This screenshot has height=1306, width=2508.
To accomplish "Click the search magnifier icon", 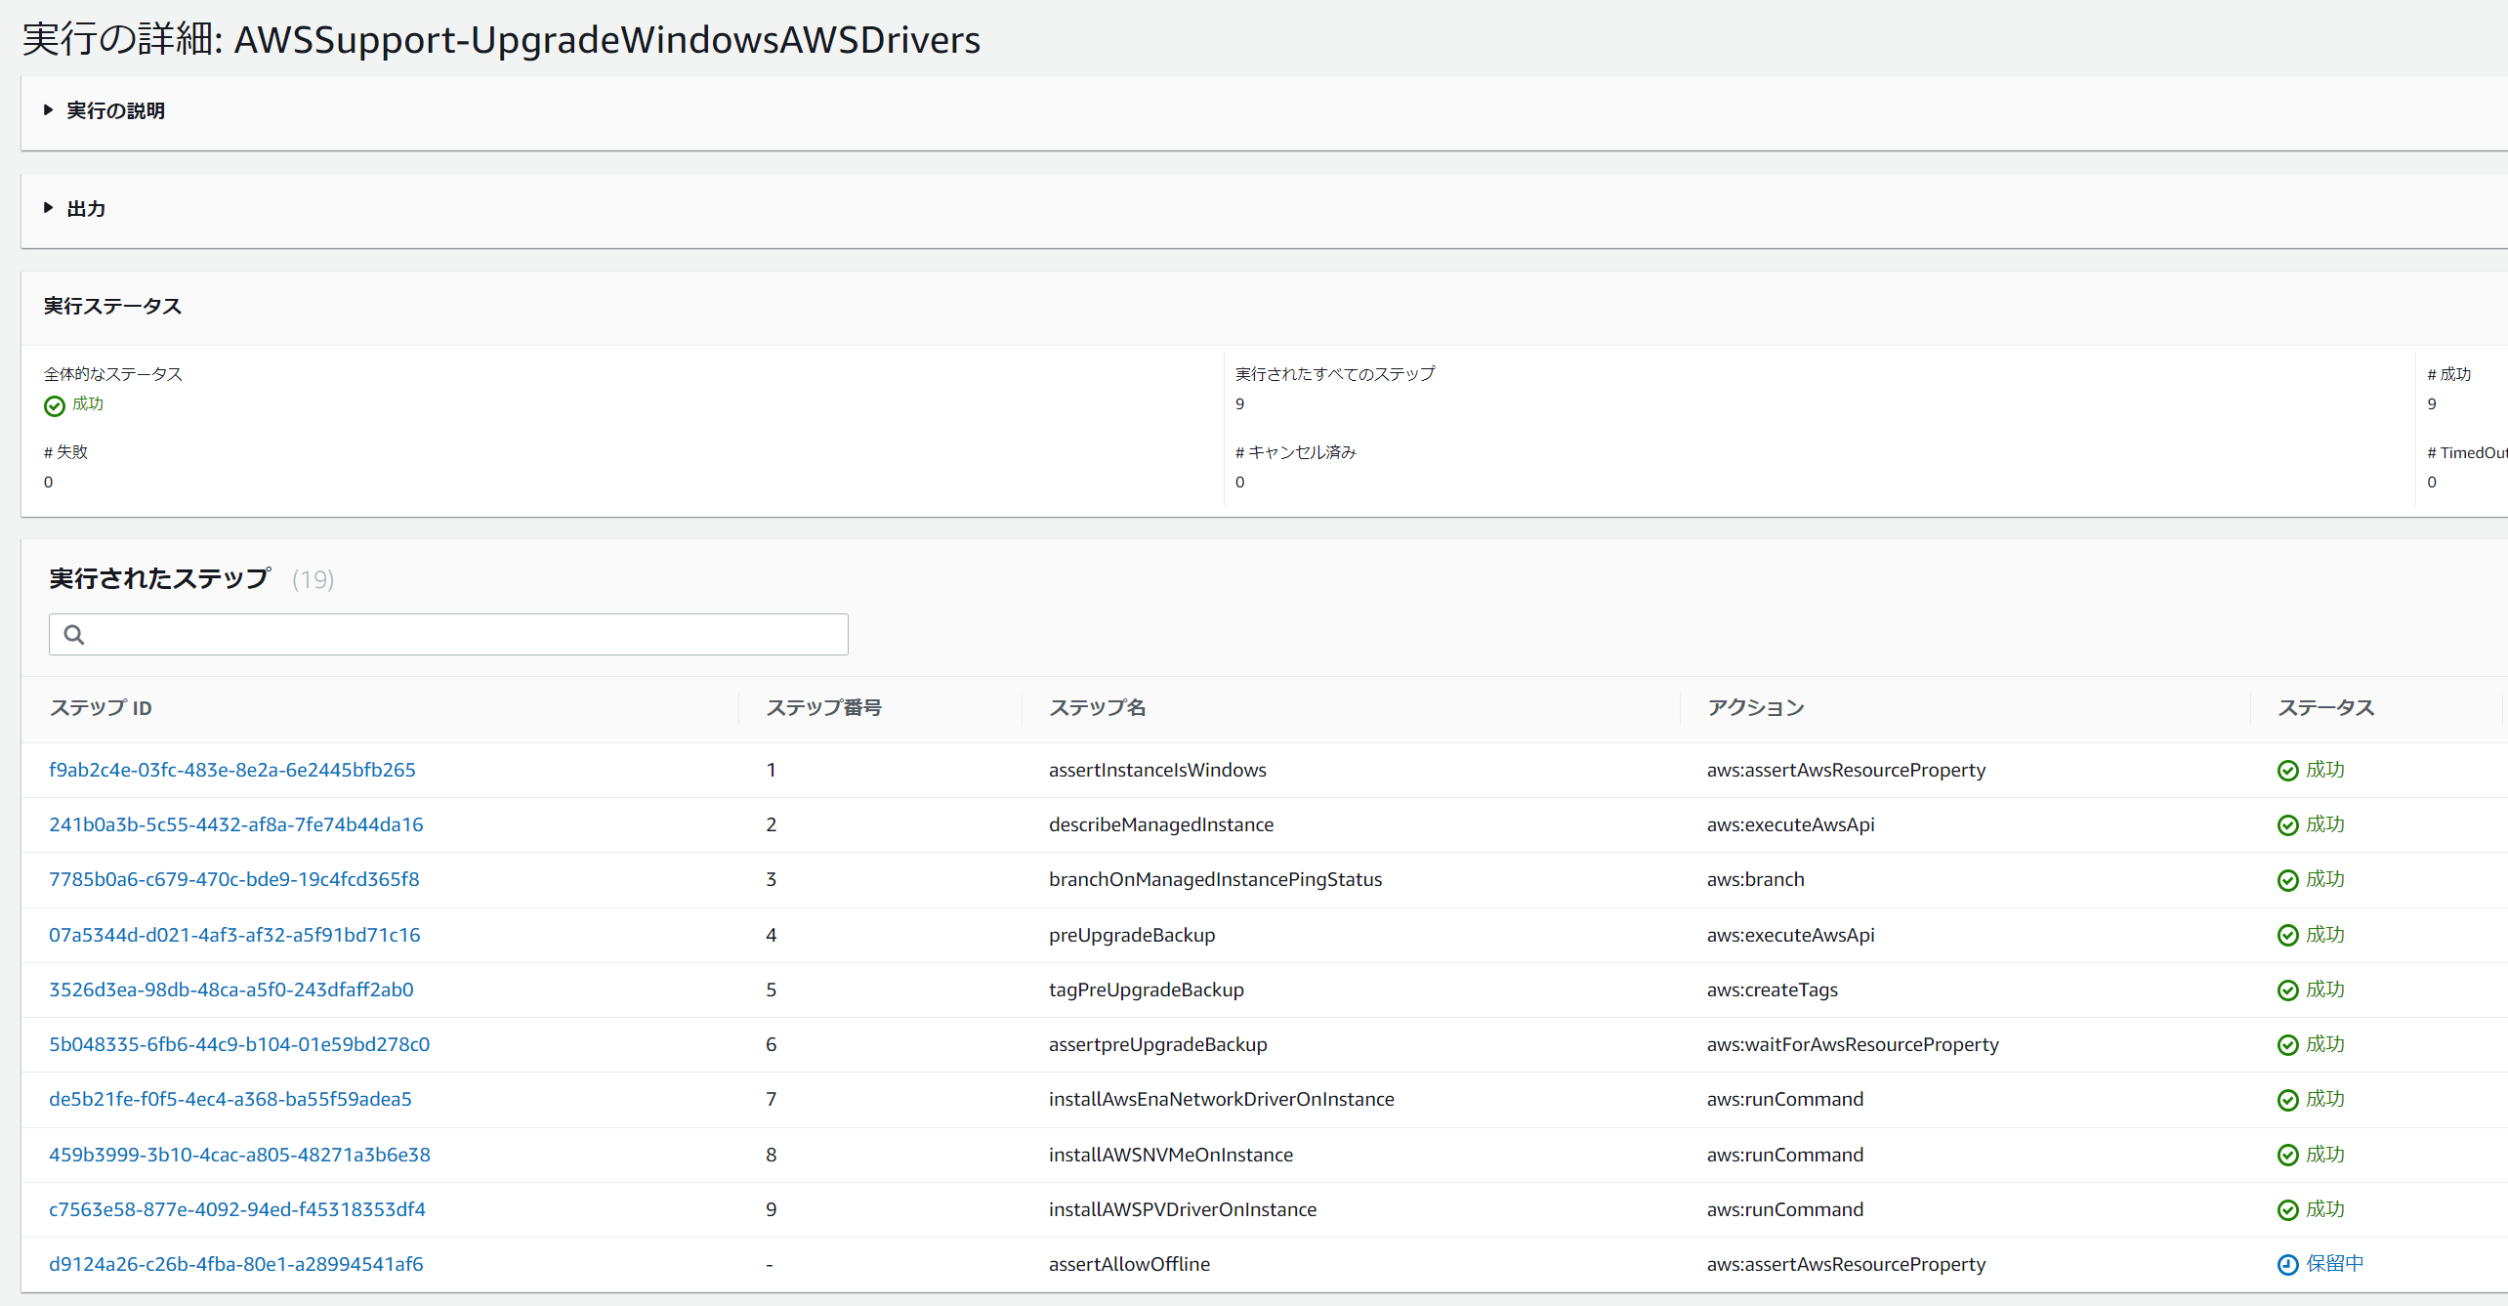I will coord(74,635).
